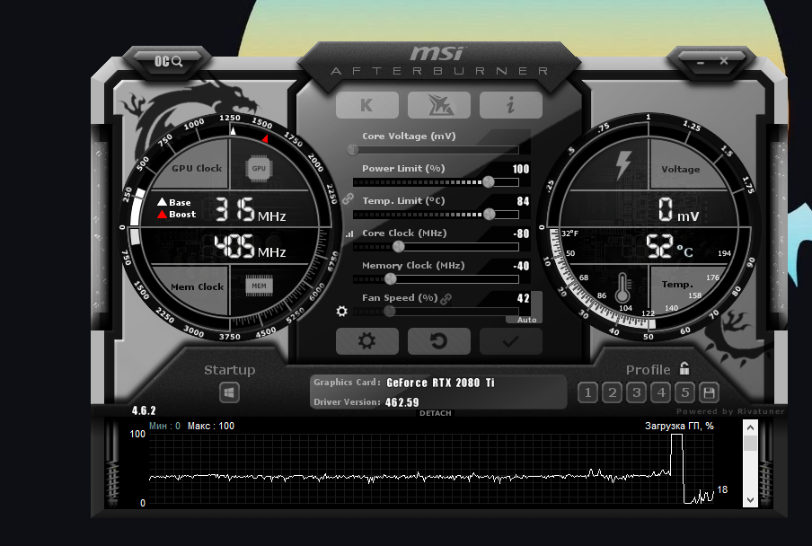Click the Загрузка ГП graph label
This screenshot has height=546, width=812.
[679, 426]
